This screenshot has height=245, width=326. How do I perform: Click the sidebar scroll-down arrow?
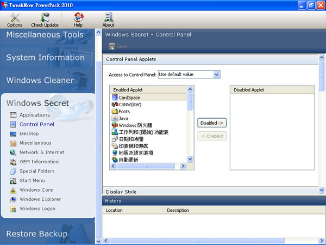pos(98,241)
